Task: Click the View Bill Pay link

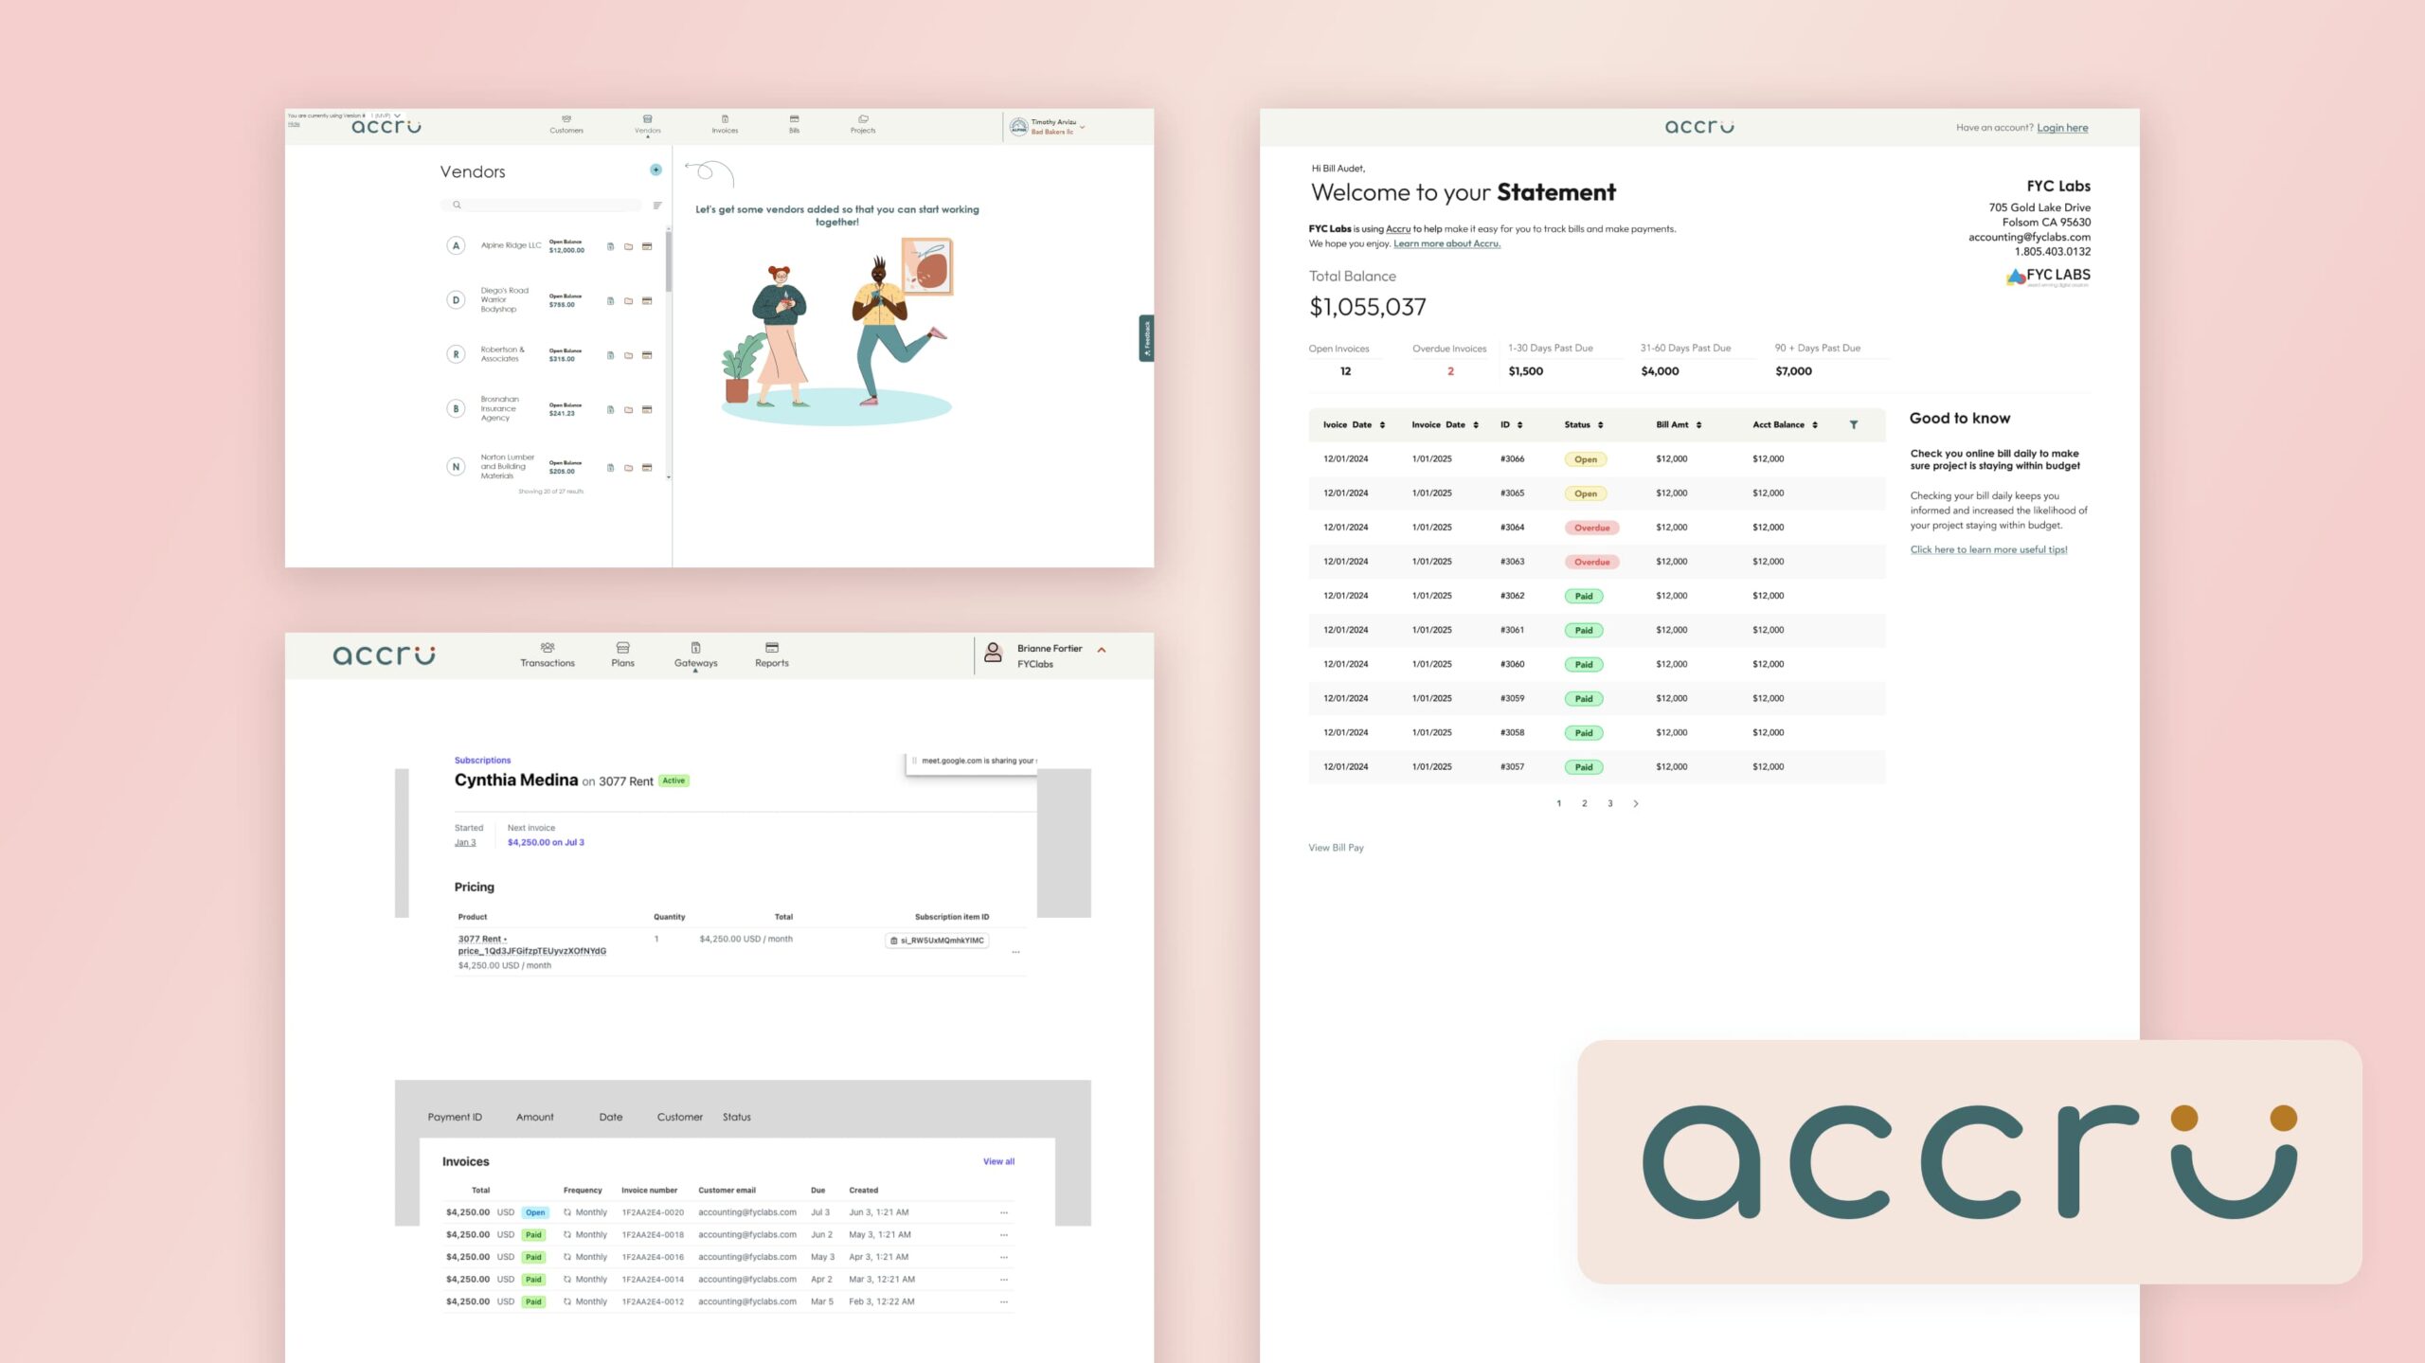Action: point(1336,848)
